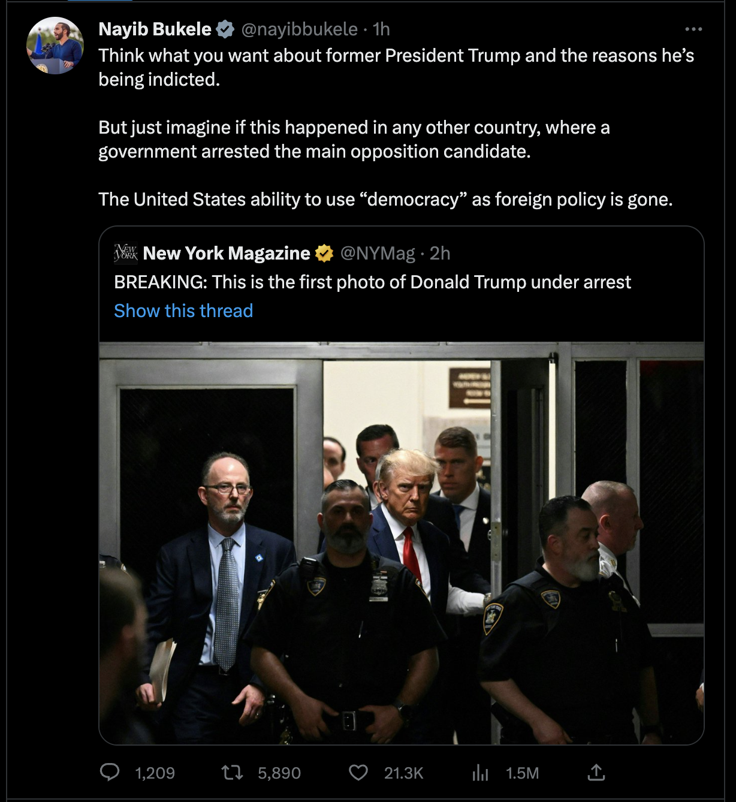Click the New York Magazine account name
736x802 pixels.
(227, 254)
